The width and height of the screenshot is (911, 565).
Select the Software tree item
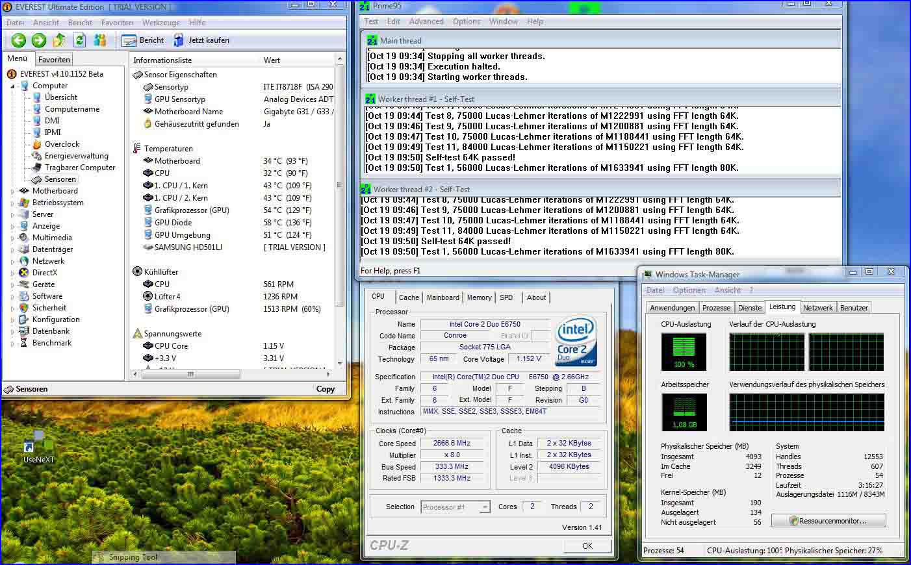(47, 296)
